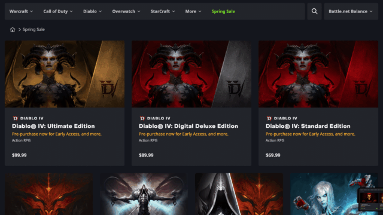The image size is (383, 215).
Task: Expand the Warcraft menu
Action: tap(21, 11)
